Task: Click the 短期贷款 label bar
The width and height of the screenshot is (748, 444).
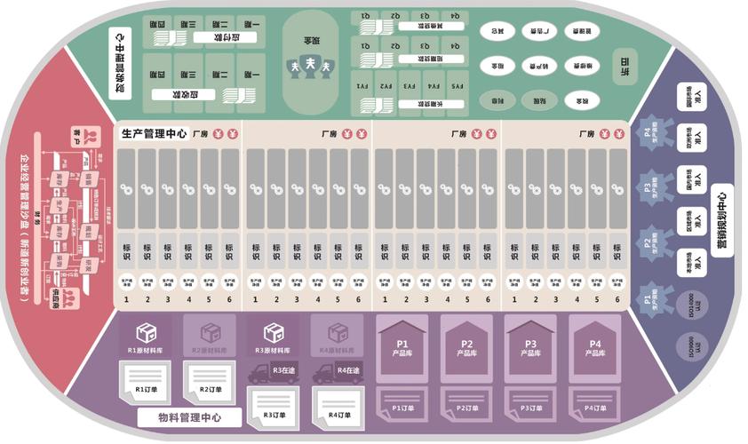Action: coord(431,59)
